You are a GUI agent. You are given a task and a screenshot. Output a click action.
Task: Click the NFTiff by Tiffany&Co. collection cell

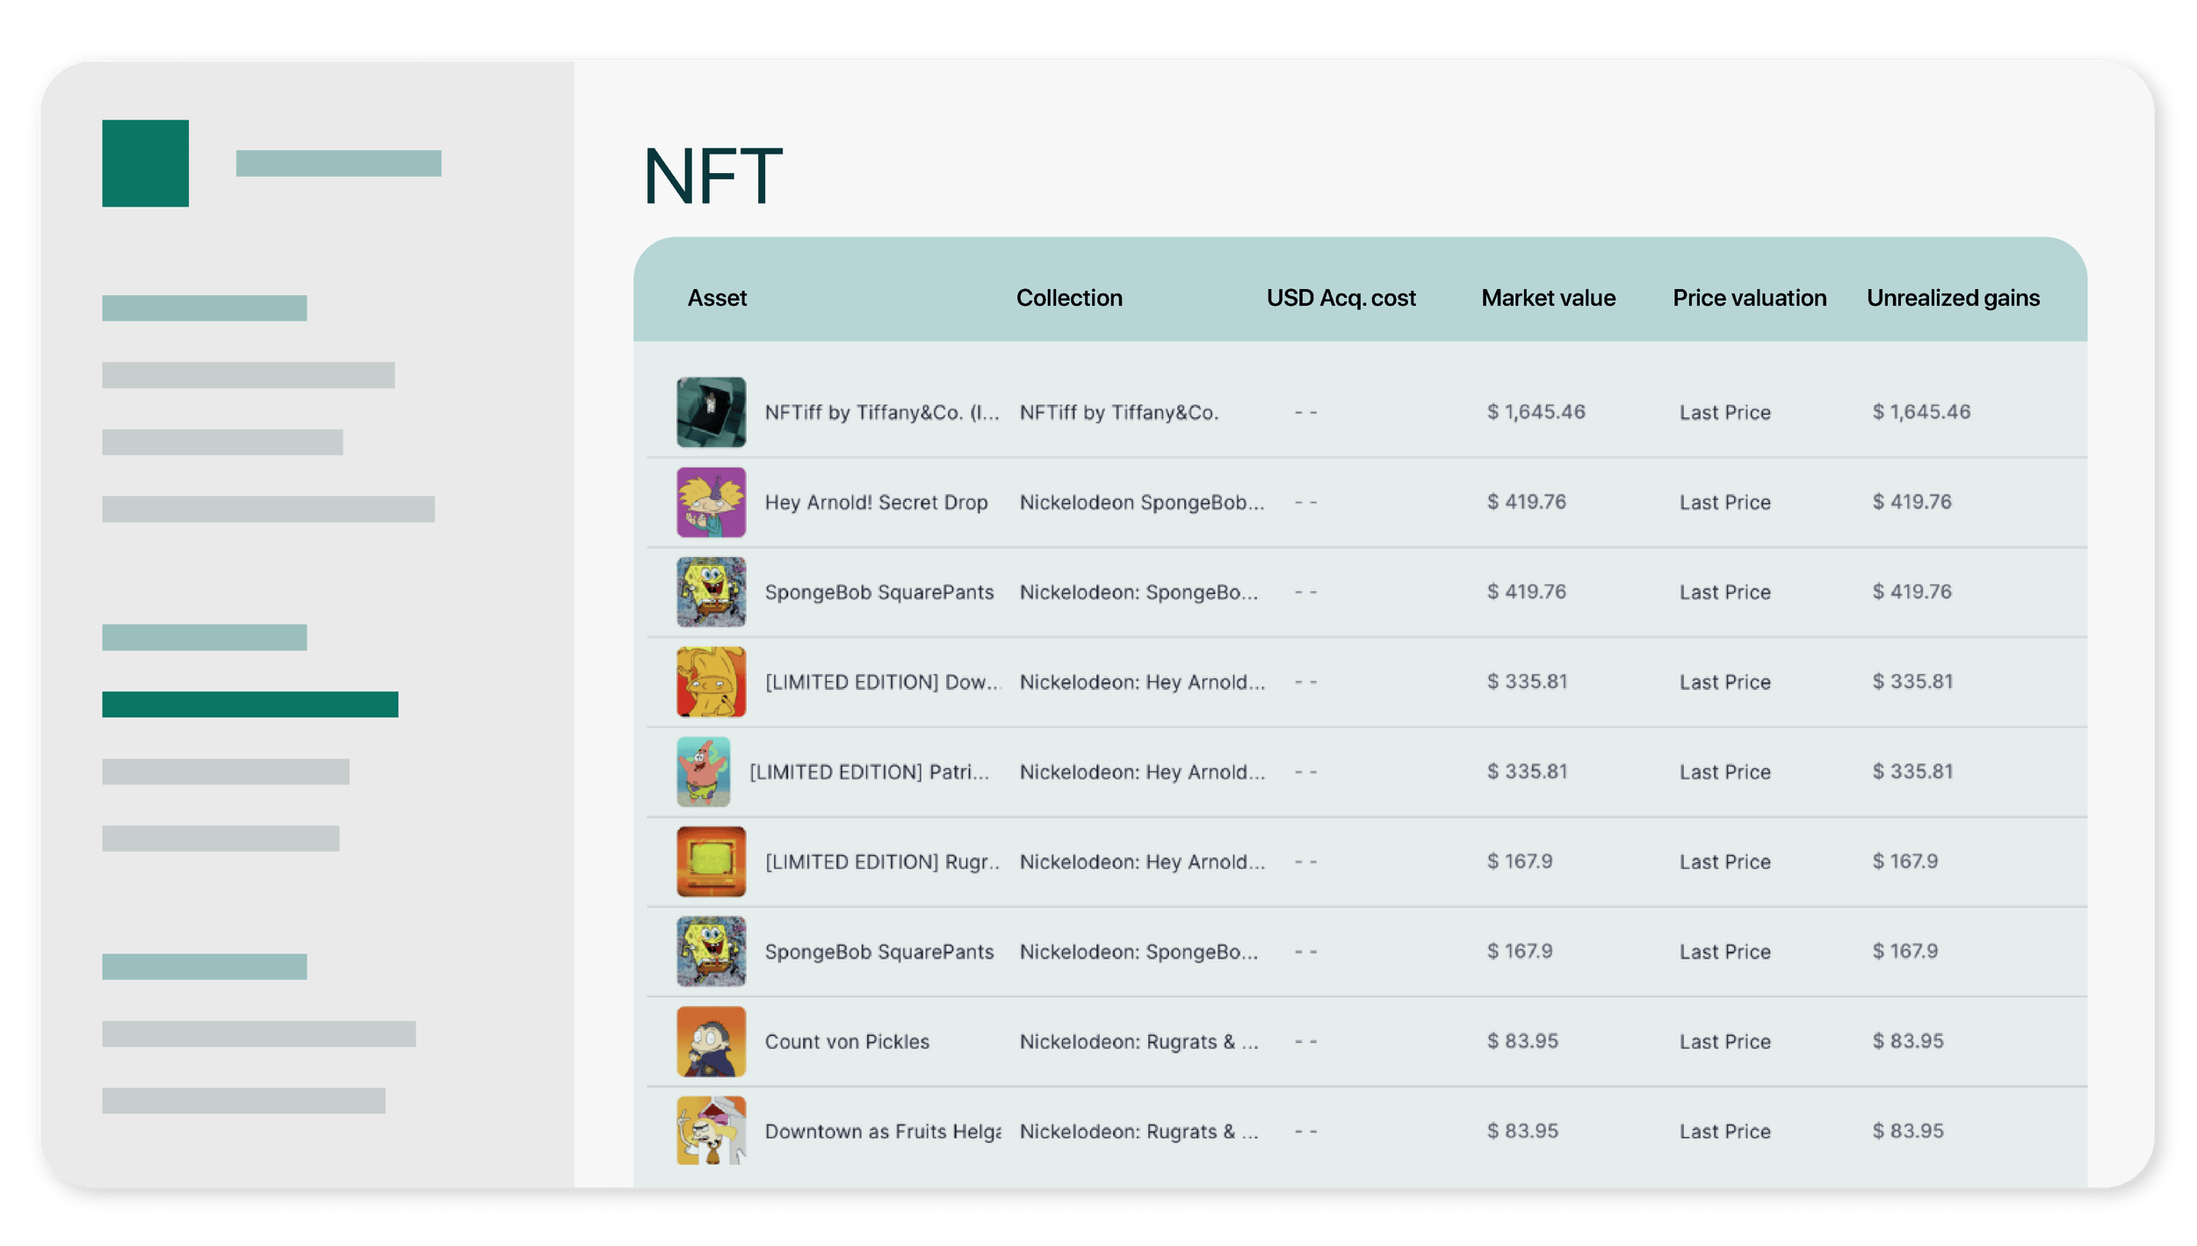click(x=1118, y=412)
